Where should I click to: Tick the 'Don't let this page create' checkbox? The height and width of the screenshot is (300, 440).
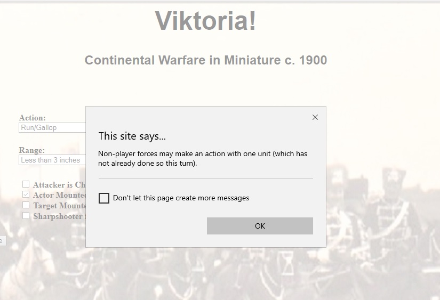point(104,198)
